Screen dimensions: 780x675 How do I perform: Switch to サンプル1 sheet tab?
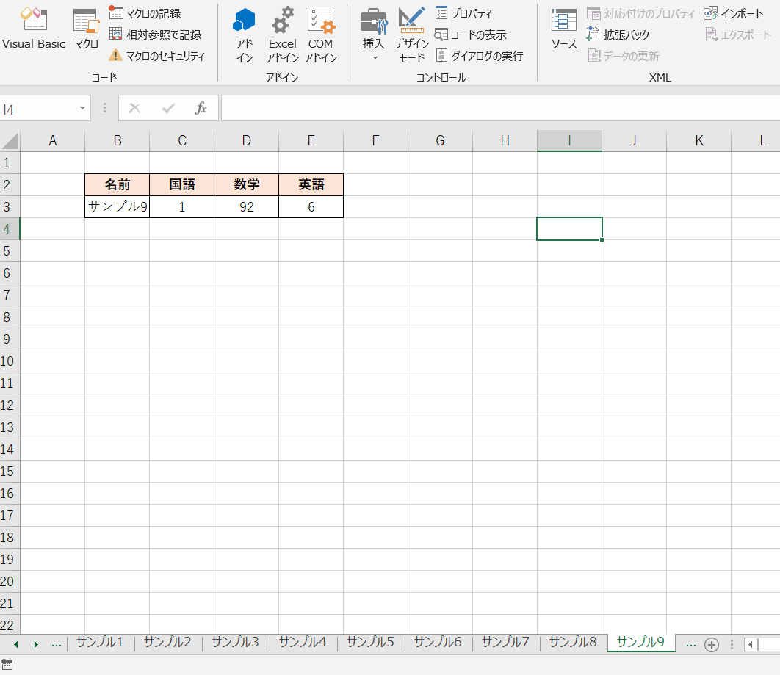[100, 642]
